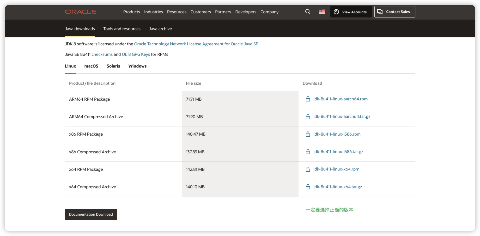The image size is (480, 236).
Task: Click lock icon beside jdk-8u411-linux-x64.rpm
Action: pyautogui.click(x=308, y=169)
